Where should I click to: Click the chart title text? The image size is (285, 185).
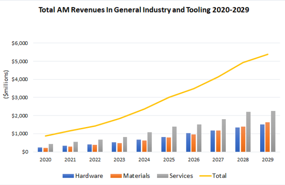click(x=144, y=10)
